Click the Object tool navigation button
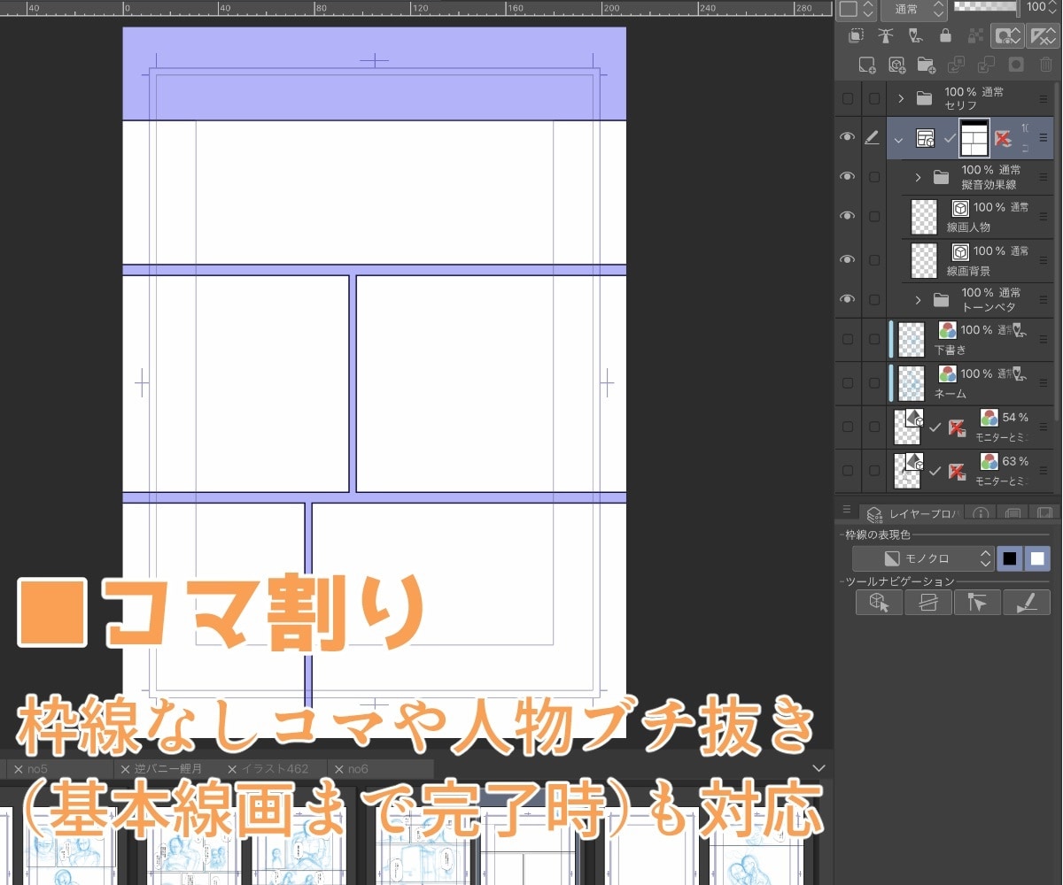This screenshot has height=885, width=1063. (x=879, y=603)
